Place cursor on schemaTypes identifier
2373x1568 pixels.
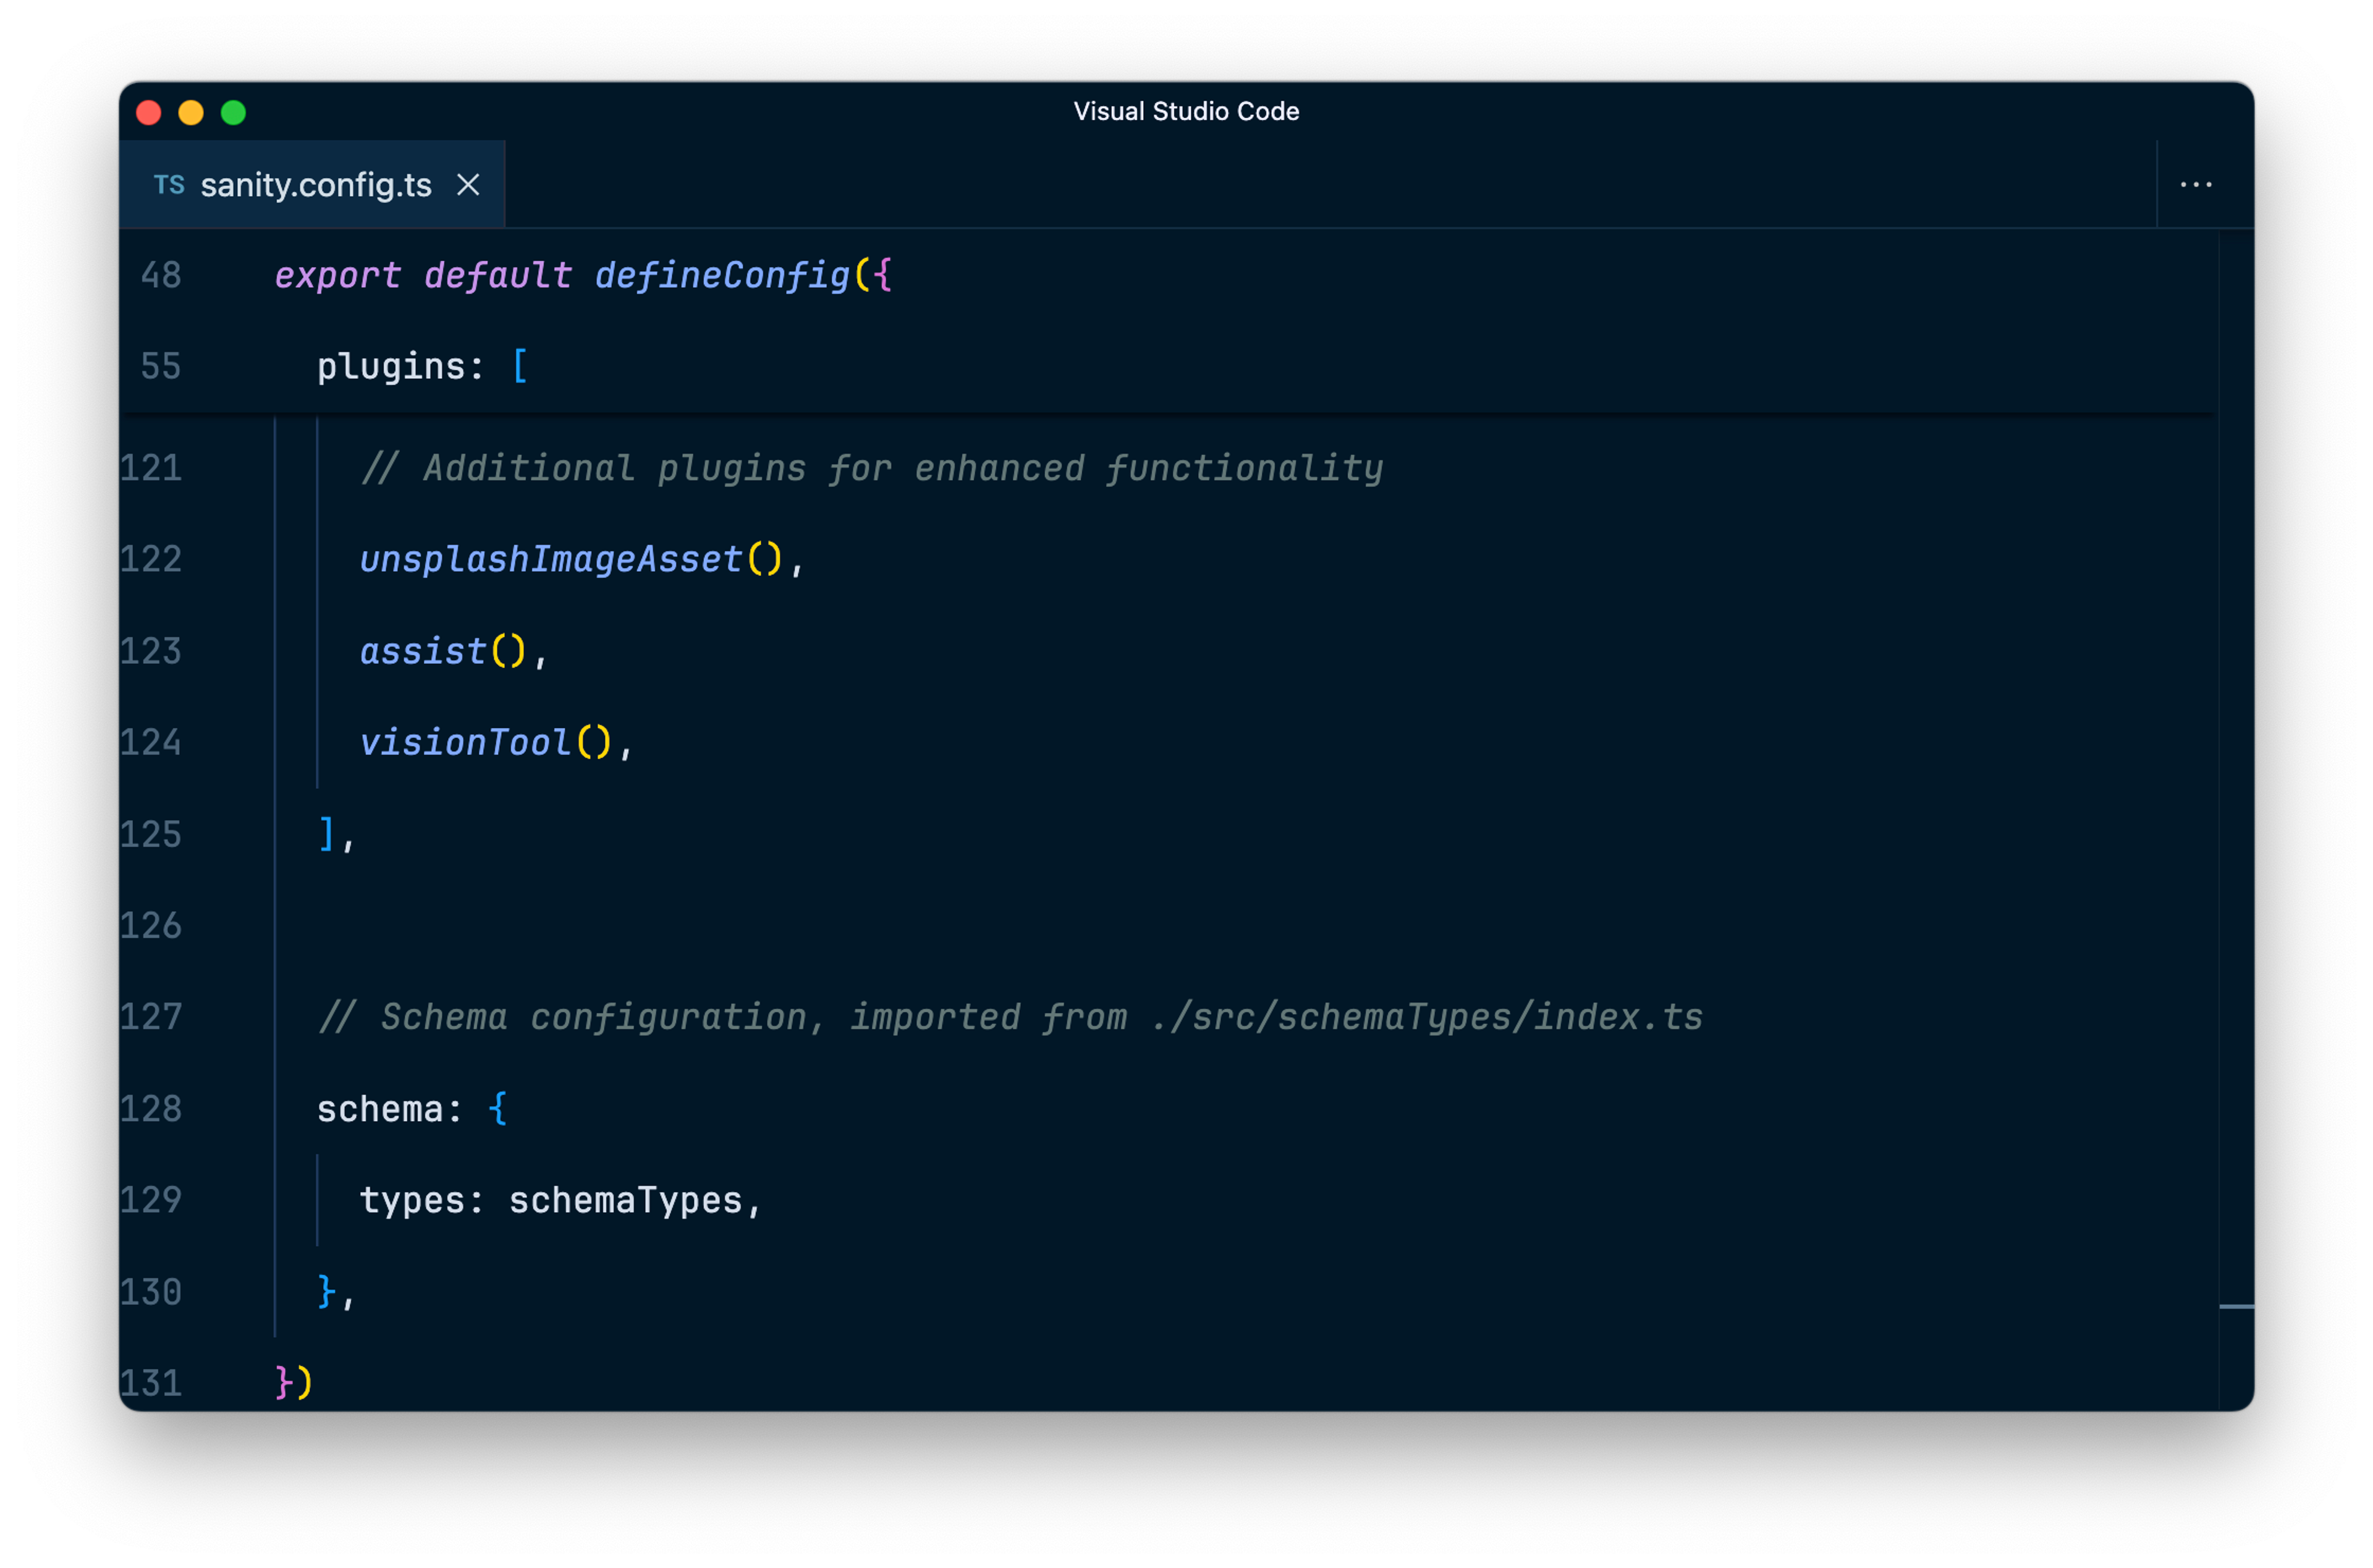(626, 1201)
